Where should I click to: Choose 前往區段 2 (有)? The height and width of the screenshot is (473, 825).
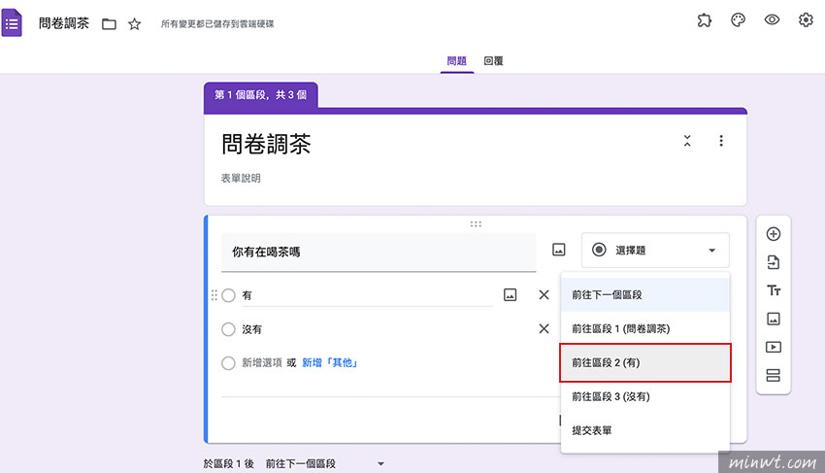click(x=645, y=362)
